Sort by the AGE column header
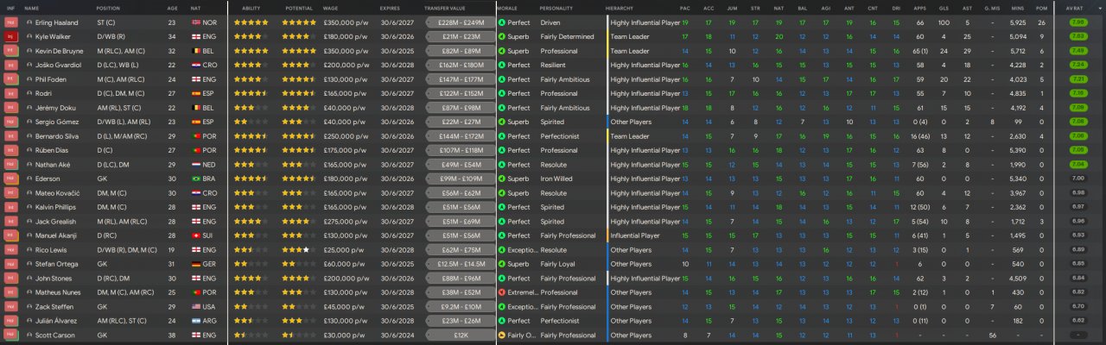The image size is (1106, 345). [x=172, y=7]
